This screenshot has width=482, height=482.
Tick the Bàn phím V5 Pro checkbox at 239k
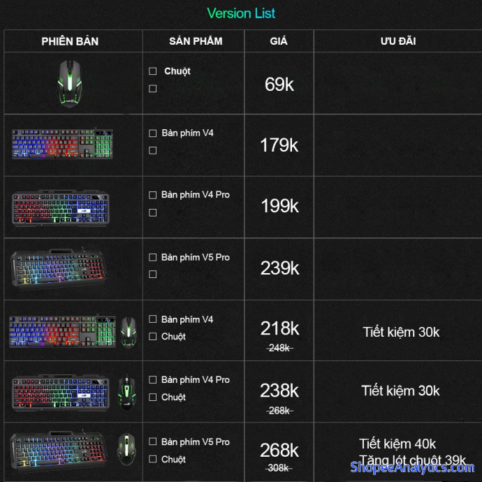tap(153, 258)
